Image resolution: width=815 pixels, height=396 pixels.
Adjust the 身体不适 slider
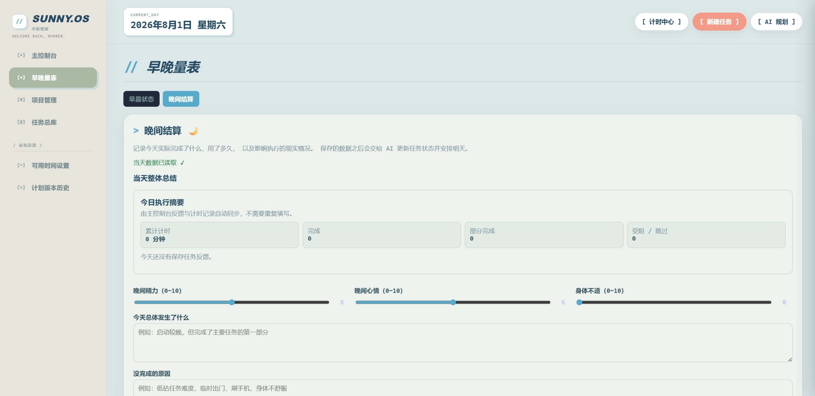(674, 302)
